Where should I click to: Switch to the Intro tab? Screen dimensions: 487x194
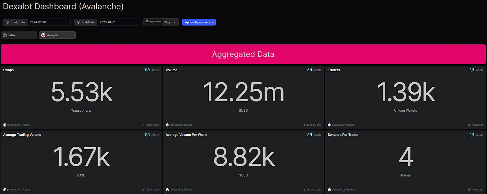19,35
